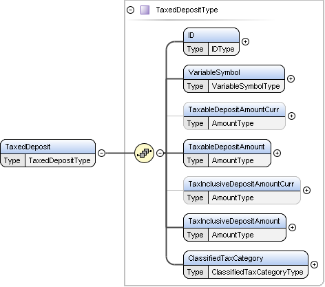Click the purple complex type icon next to TaxedDepositType
The width and height of the screenshot is (325, 287).
coord(145,10)
